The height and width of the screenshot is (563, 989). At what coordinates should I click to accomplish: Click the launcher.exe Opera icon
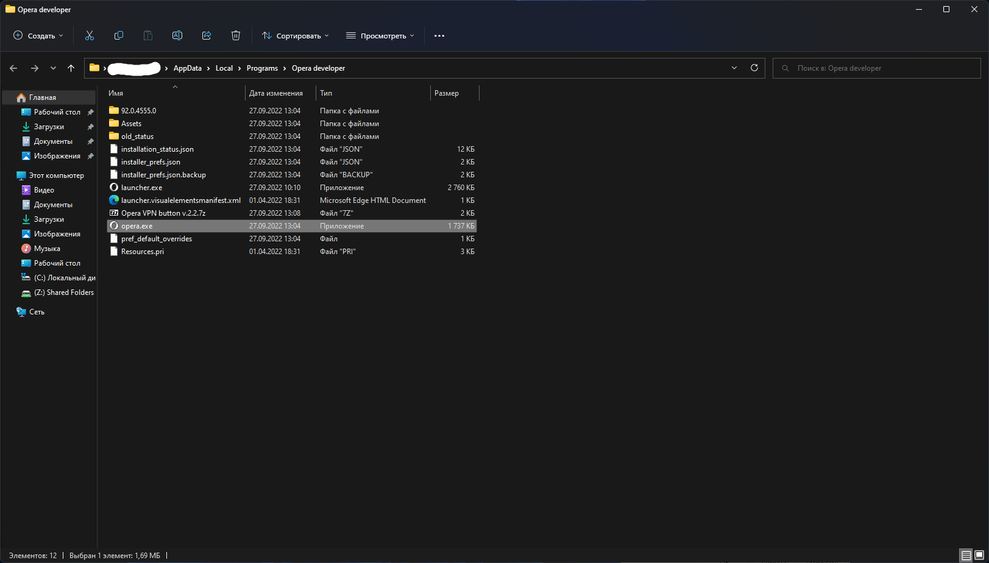(113, 188)
